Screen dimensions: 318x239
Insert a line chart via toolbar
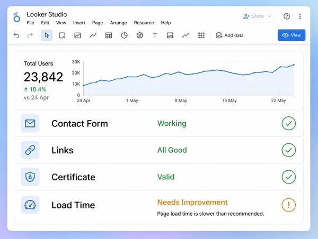93,35
